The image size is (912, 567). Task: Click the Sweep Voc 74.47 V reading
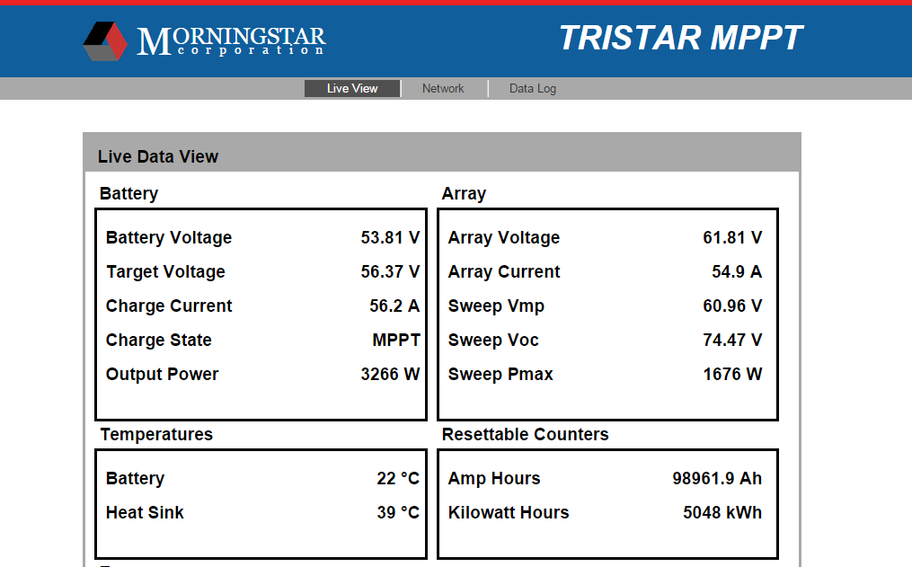(732, 340)
